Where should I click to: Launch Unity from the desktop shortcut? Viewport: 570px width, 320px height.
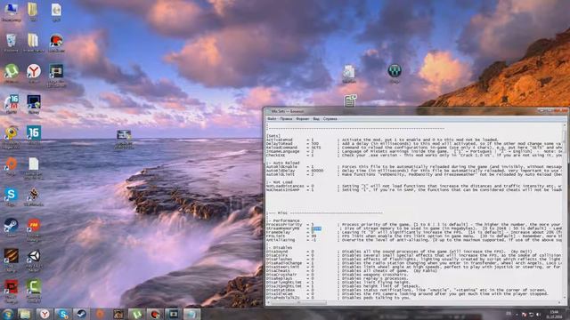tap(34, 260)
